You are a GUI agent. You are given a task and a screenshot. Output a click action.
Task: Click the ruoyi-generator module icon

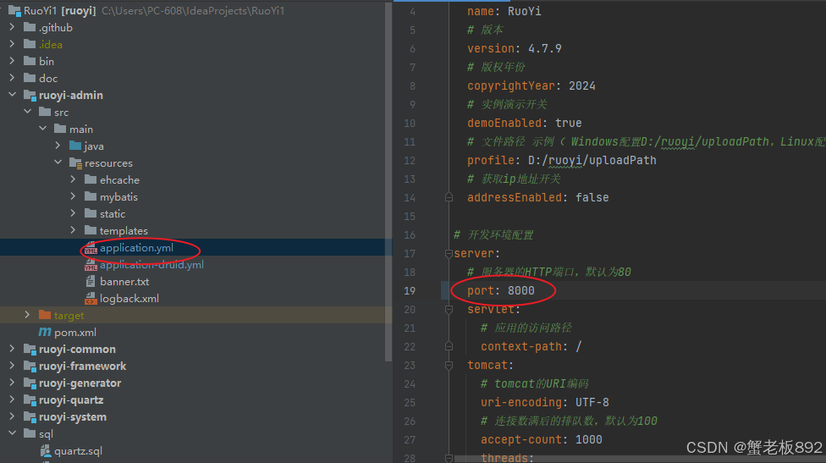click(30, 383)
